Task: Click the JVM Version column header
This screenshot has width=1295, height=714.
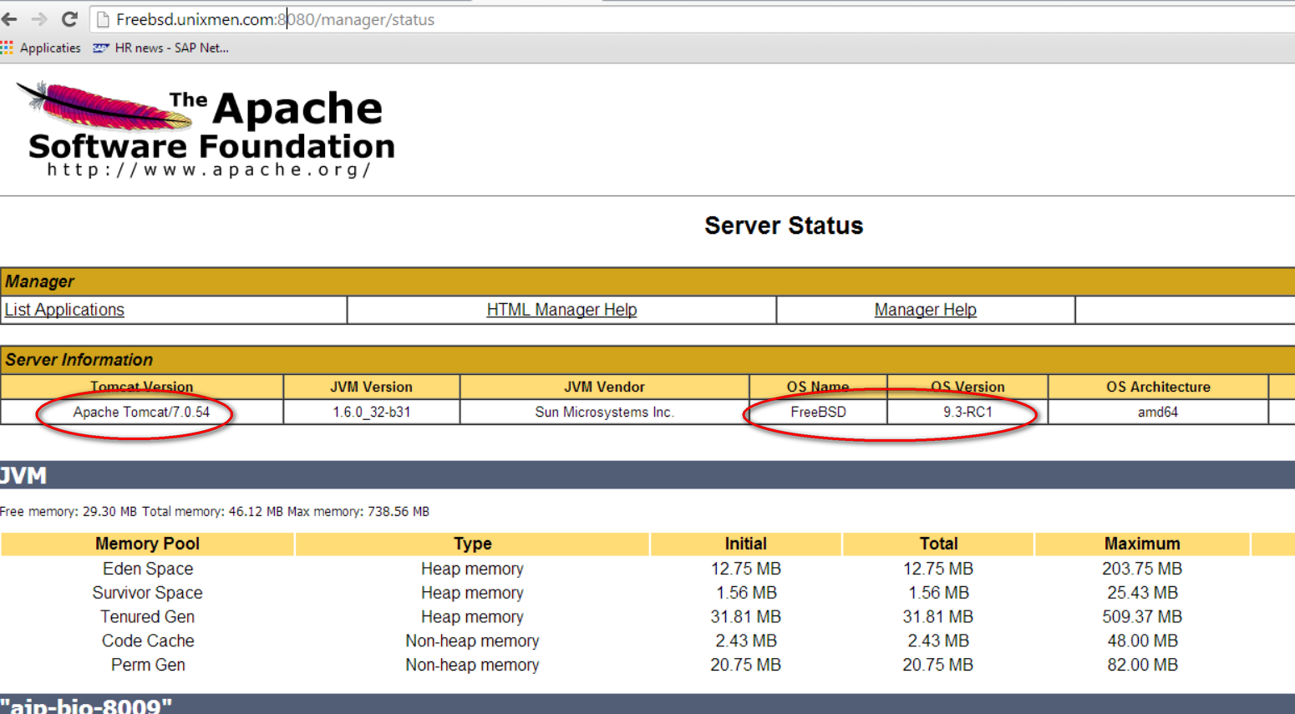Action: tap(371, 387)
